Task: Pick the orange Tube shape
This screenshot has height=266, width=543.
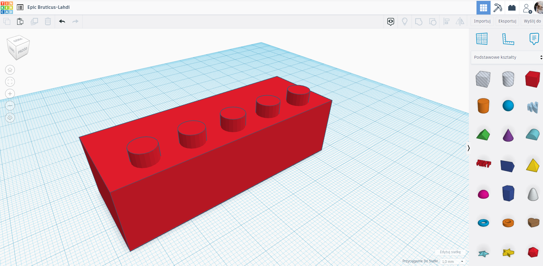Action: 508,223
